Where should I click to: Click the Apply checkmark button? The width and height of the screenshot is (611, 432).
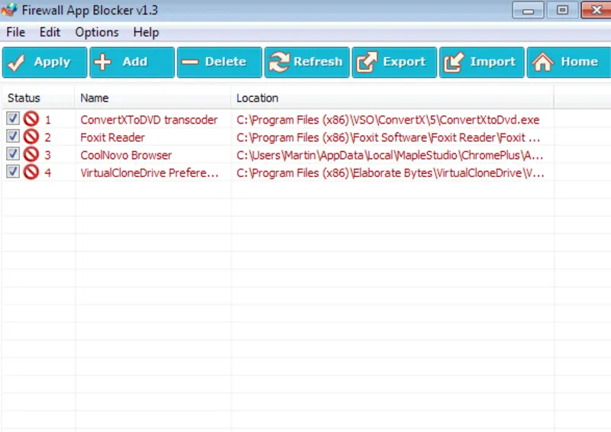[x=44, y=63]
